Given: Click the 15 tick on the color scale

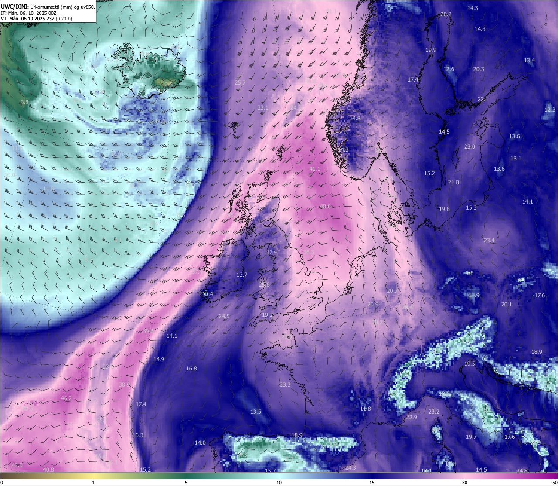Looking at the screenshot, I should click(x=372, y=483).
